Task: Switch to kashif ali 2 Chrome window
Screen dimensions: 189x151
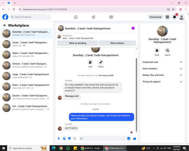Action: pyautogui.click(x=91, y=148)
